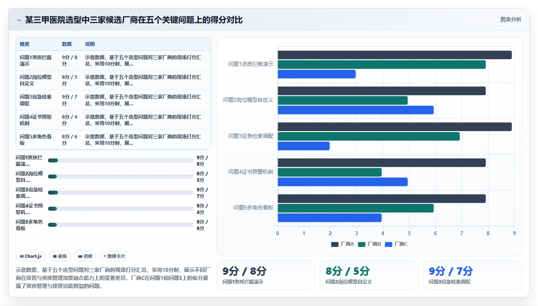Click chart axis label 问题2岗位模型自定义

pos(248,100)
